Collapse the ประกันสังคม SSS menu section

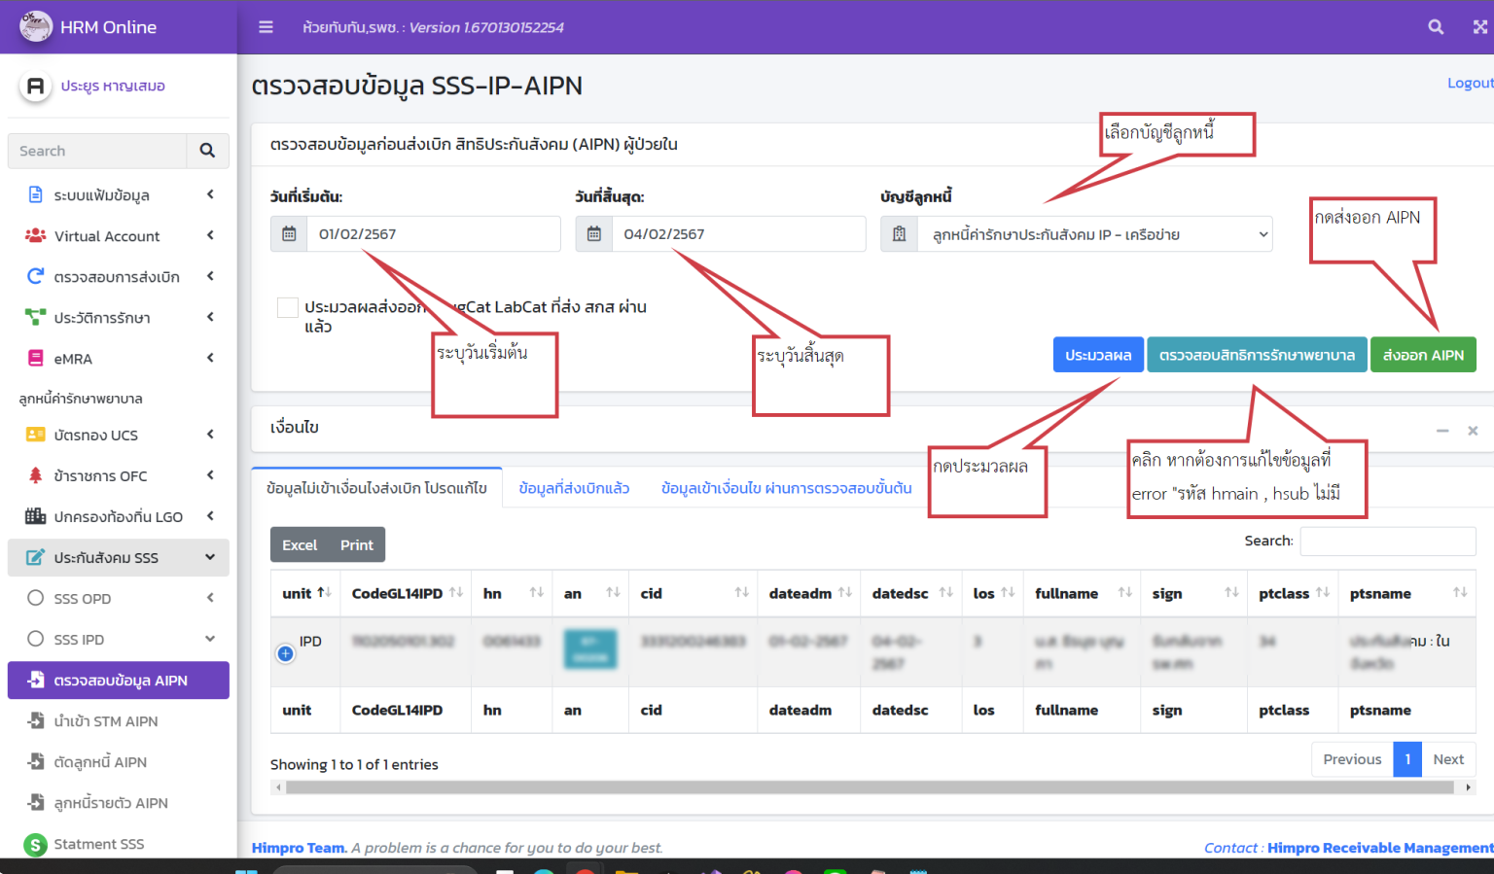click(x=118, y=557)
